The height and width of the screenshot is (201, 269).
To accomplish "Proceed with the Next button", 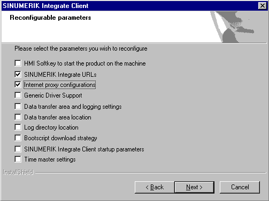I will coord(194,187).
